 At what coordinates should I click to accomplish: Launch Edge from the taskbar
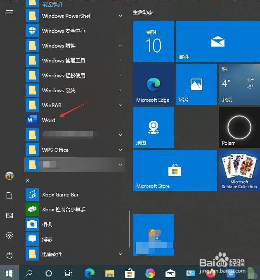pos(90,273)
